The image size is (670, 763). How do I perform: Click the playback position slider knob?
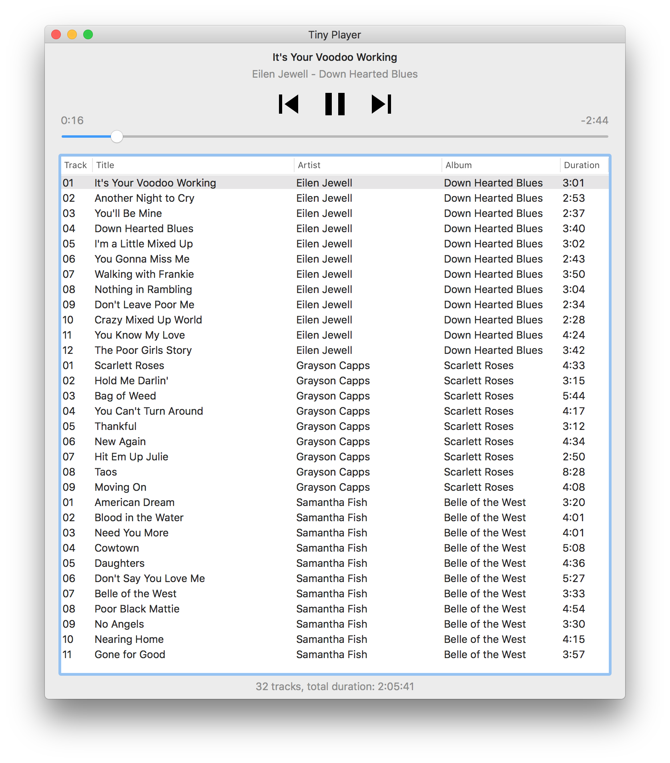pos(117,137)
